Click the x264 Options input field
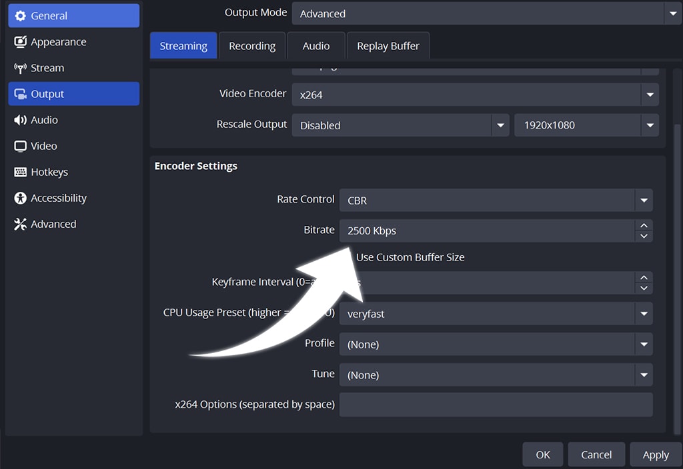Screen dimensions: 683x469 (x=496, y=404)
